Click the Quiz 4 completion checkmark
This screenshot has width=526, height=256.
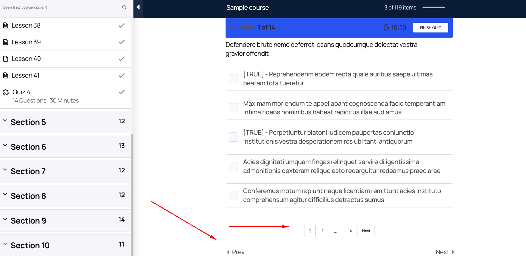[x=122, y=92]
